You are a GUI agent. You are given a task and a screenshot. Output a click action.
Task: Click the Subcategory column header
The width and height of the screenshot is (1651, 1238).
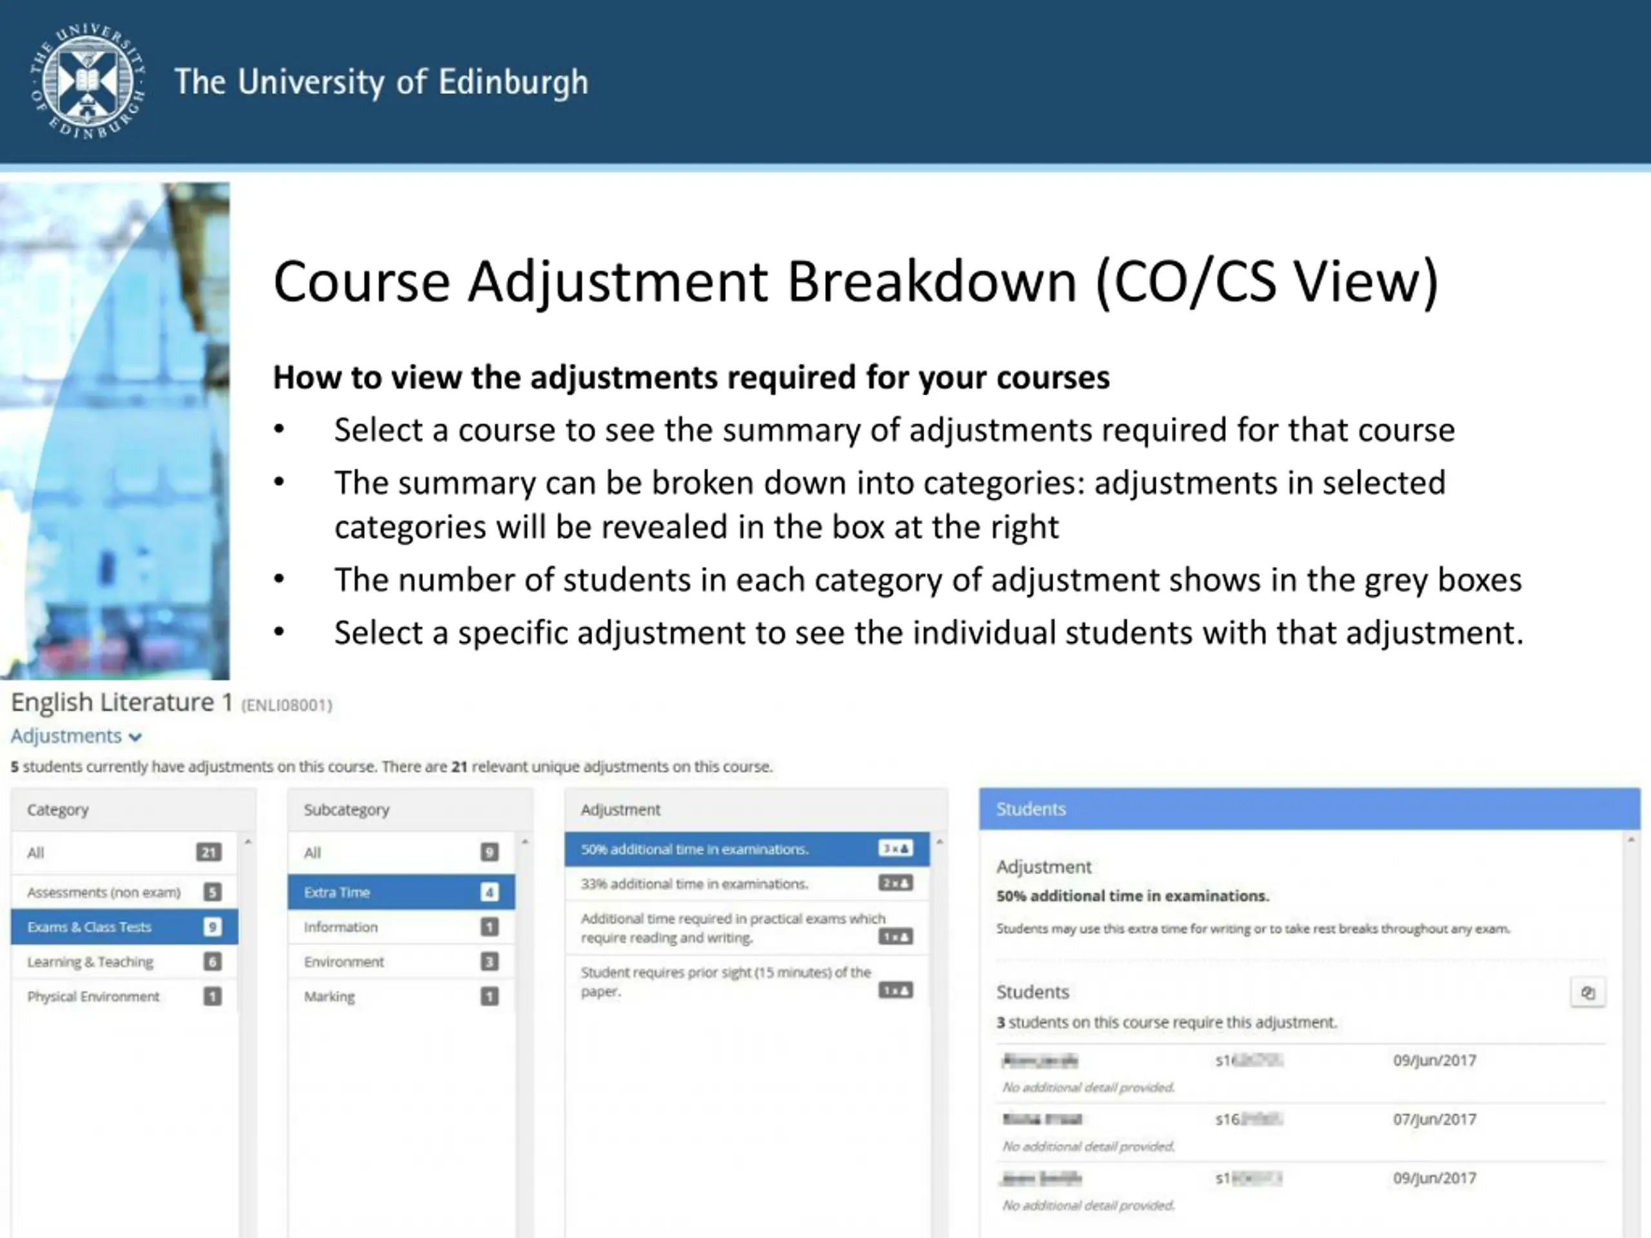pos(411,810)
